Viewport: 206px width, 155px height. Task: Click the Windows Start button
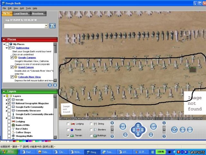click(x=9, y=152)
